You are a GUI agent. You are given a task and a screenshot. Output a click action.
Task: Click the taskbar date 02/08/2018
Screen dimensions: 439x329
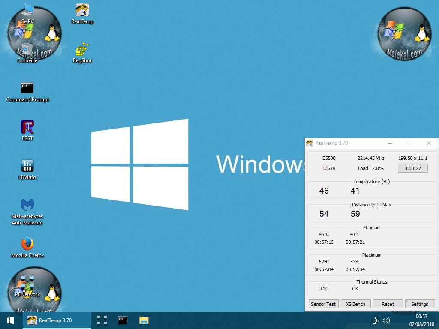point(422,324)
